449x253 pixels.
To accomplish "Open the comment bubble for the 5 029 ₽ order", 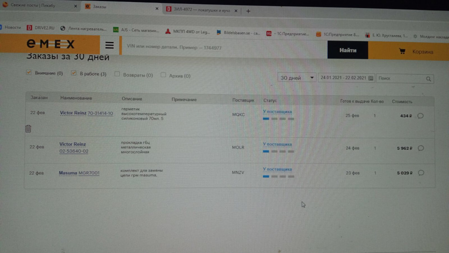I will click(421, 173).
